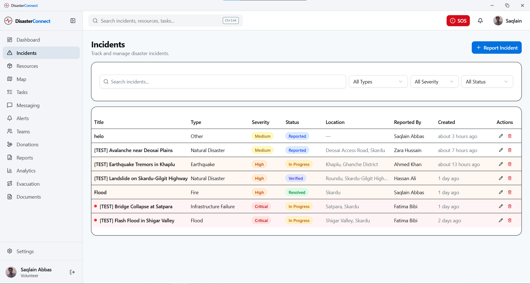Open the Evacuation section
Image resolution: width=530 pixels, height=284 pixels.
(28, 184)
